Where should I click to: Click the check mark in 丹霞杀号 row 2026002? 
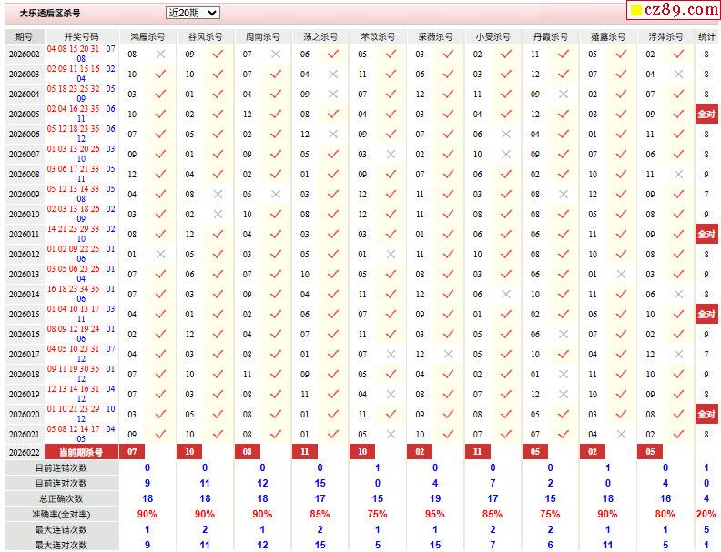pyautogui.click(x=564, y=55)
